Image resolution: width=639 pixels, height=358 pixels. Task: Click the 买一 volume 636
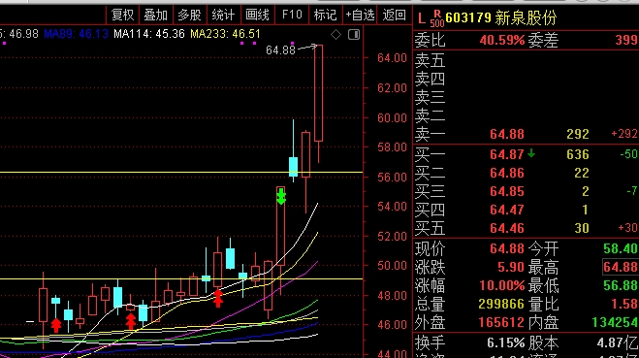coord(578,154)
